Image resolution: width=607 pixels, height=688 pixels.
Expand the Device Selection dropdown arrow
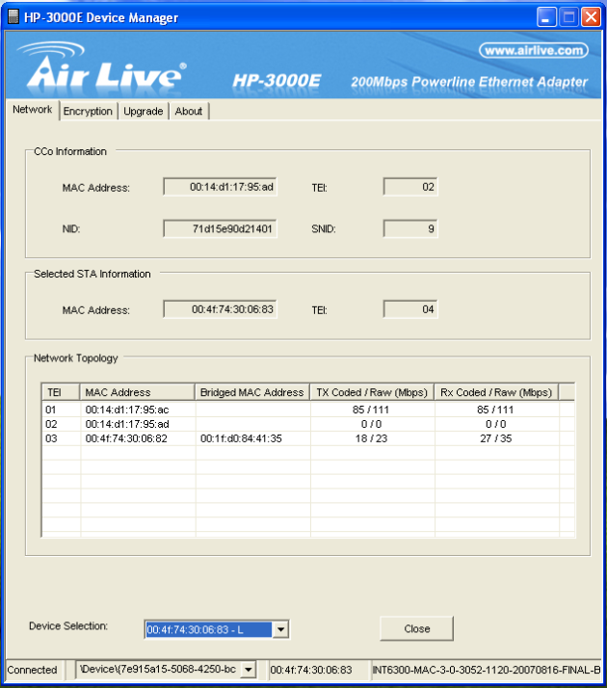[280, 629]
